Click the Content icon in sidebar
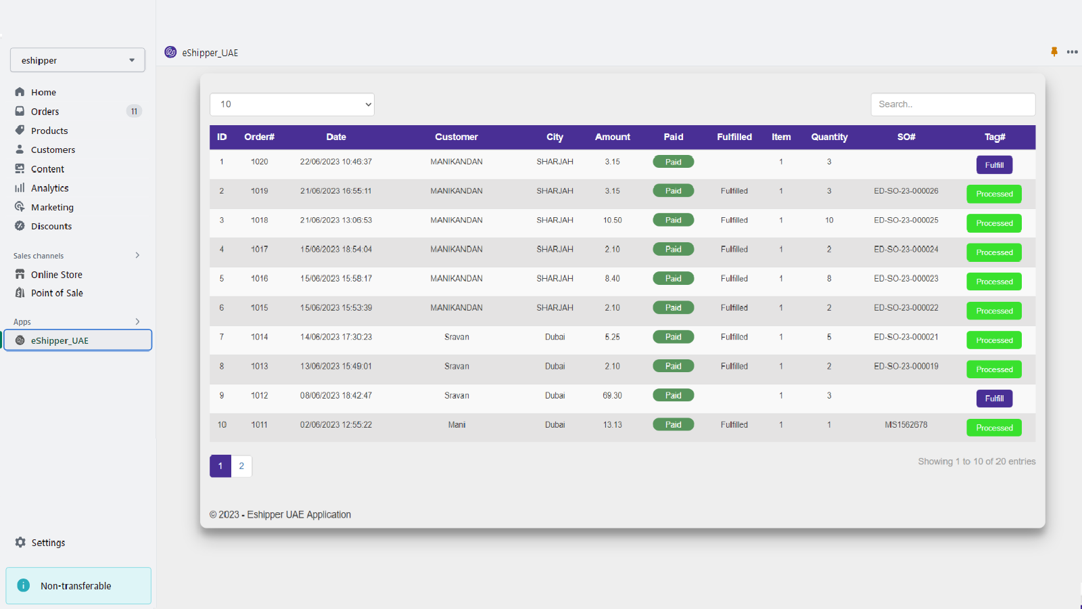Image resolution: width=1082 pixels, height=609 pixels. pyautogui.click(x=20, y=168)
